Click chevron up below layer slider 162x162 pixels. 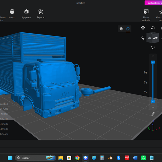coord(153,107)
